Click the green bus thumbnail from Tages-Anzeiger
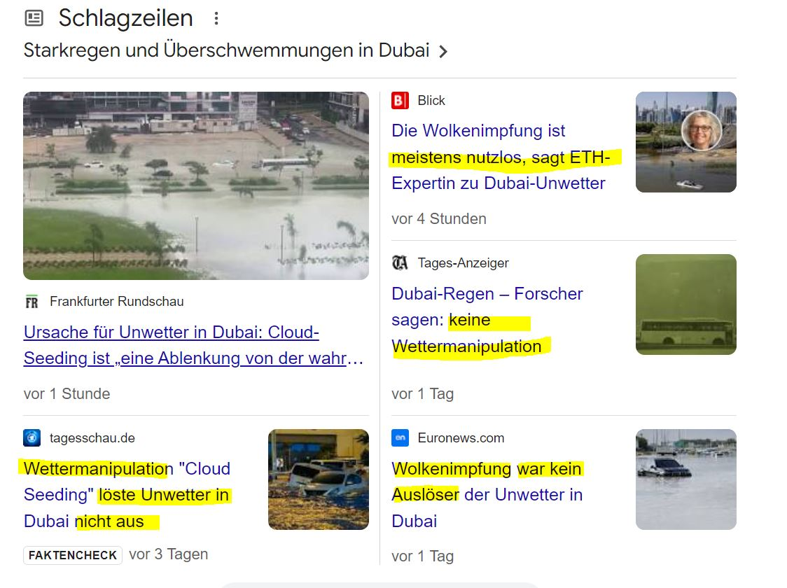Screen dimensions: 787x588 (685, 304)
